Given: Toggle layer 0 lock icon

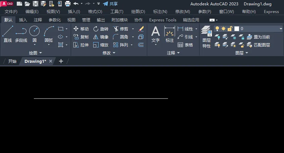Looking at the screenshot, I should [230, 28].
